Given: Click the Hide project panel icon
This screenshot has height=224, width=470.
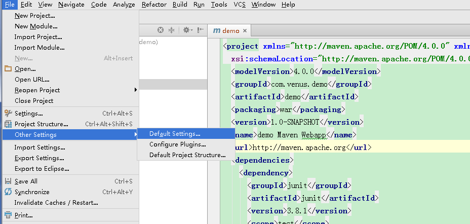Looking at the screenshot, I should pyautogui.click(x=200, y=30).
